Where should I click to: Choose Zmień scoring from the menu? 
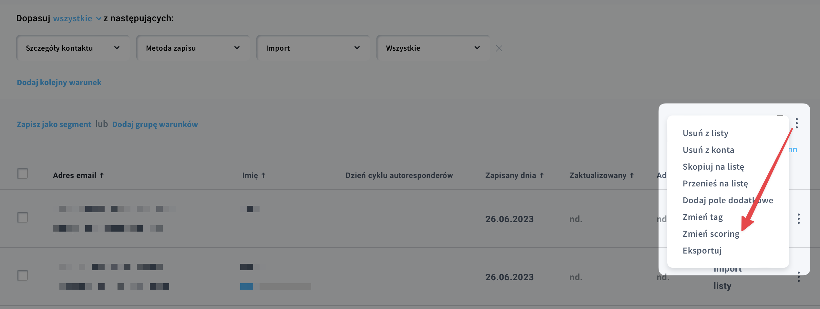(711, 234)
